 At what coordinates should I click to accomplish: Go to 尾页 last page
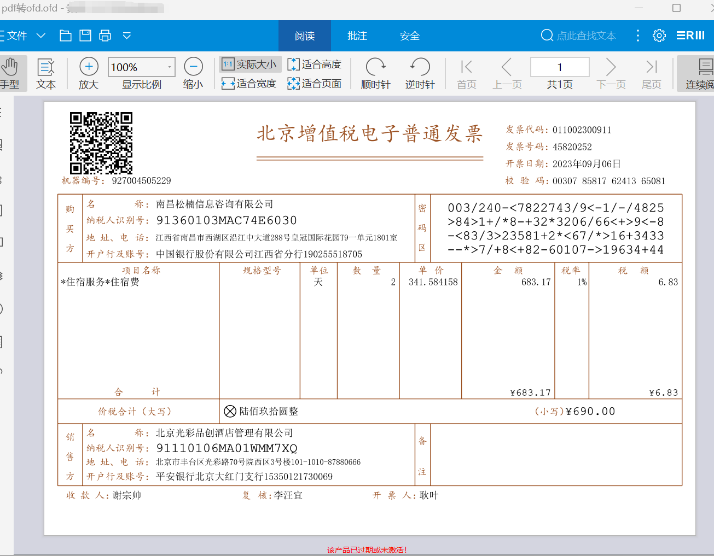coord(652,73)
